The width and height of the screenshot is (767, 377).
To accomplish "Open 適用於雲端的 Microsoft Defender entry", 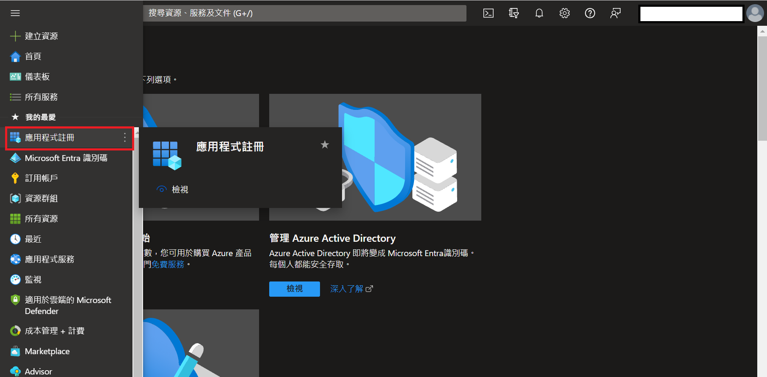I will (x=68, y=305).
